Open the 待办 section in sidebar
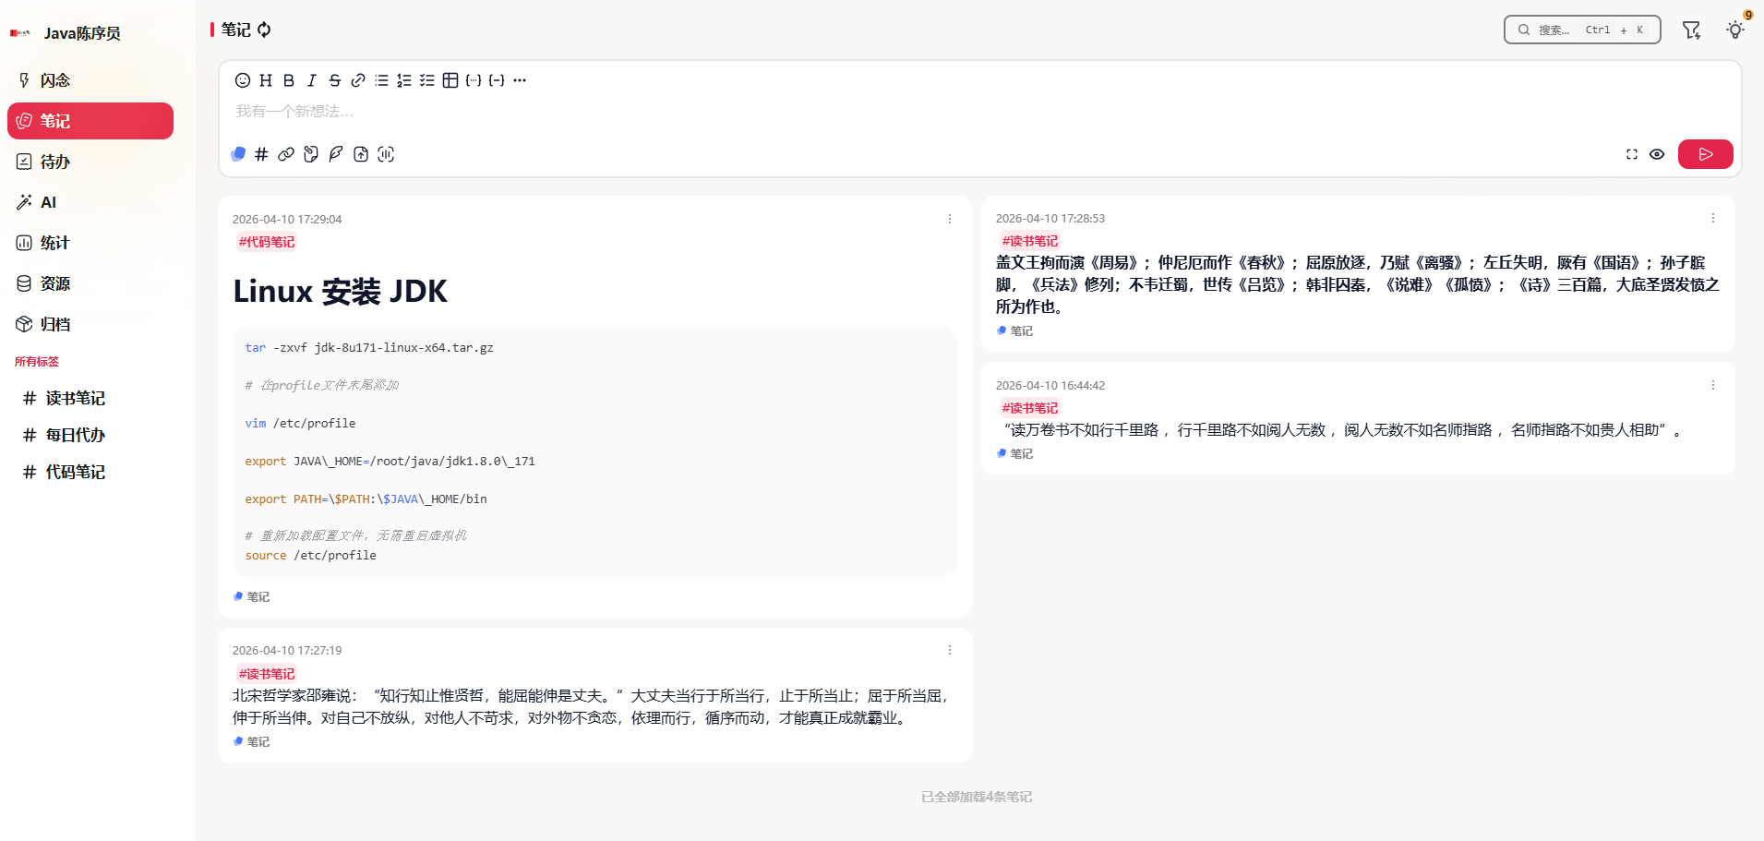 click(x=55, y=162)
